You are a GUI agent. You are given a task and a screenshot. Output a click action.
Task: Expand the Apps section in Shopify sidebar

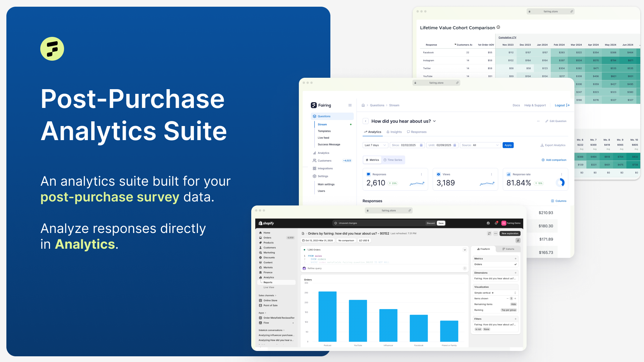262,313
